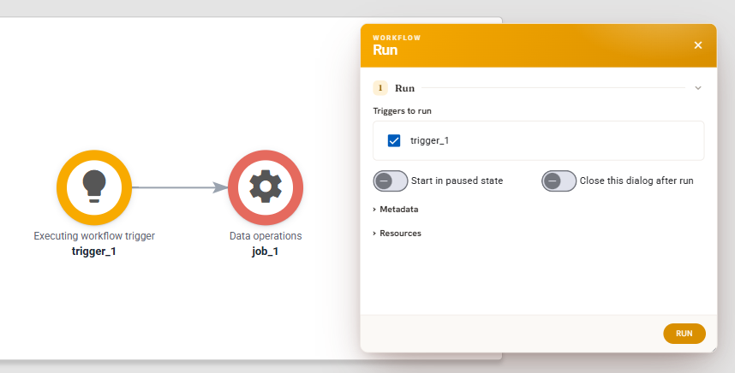
Task: Click the step 1 badge next to Run
Action: point(380,88)
